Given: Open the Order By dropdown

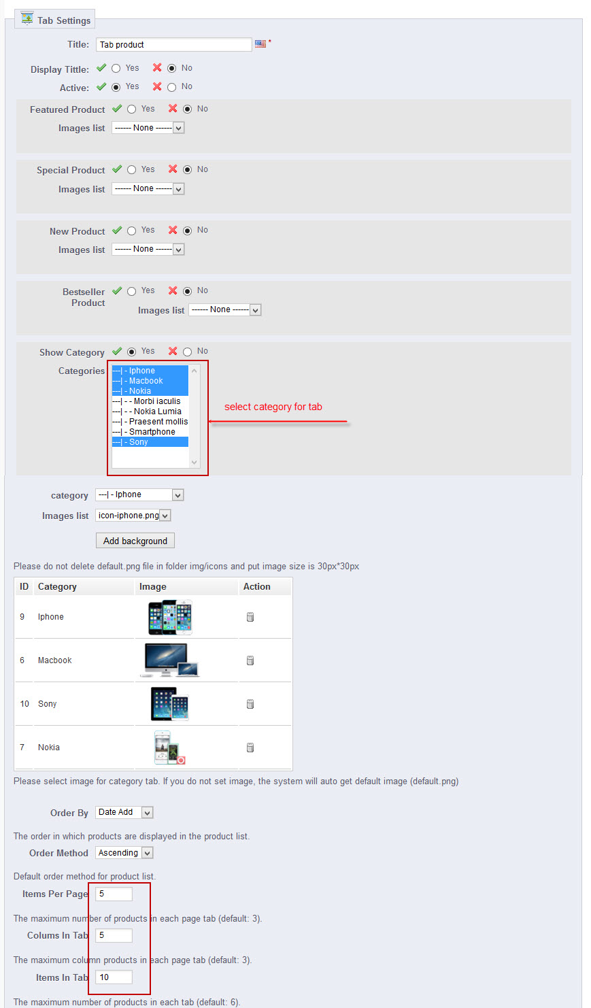Looking at the screenshot, I should point(124,812).
